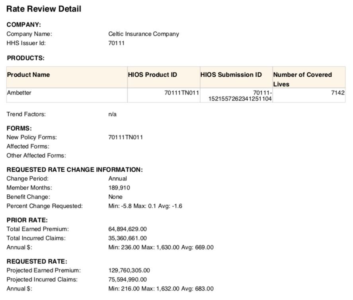This screenshot has height=300, width=353.
Task: Click the HIOS Submission ID column header
Action: 231,75
